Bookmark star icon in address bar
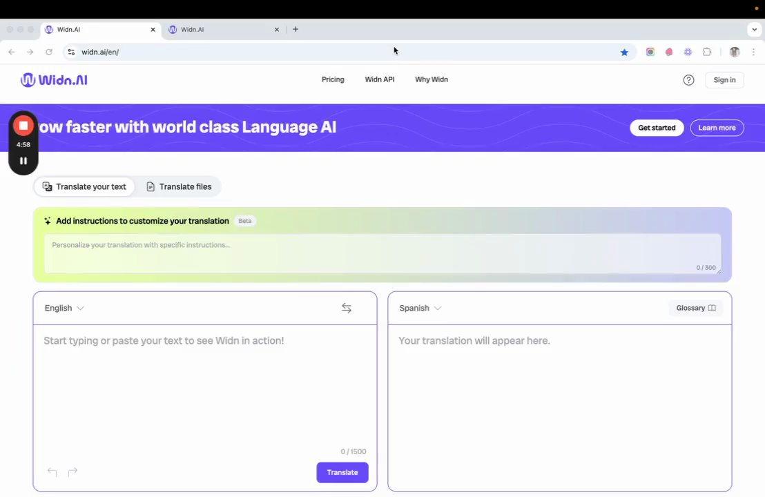 pos(624,52)
